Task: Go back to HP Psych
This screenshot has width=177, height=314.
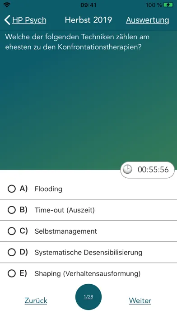Action: pos(29,20)
